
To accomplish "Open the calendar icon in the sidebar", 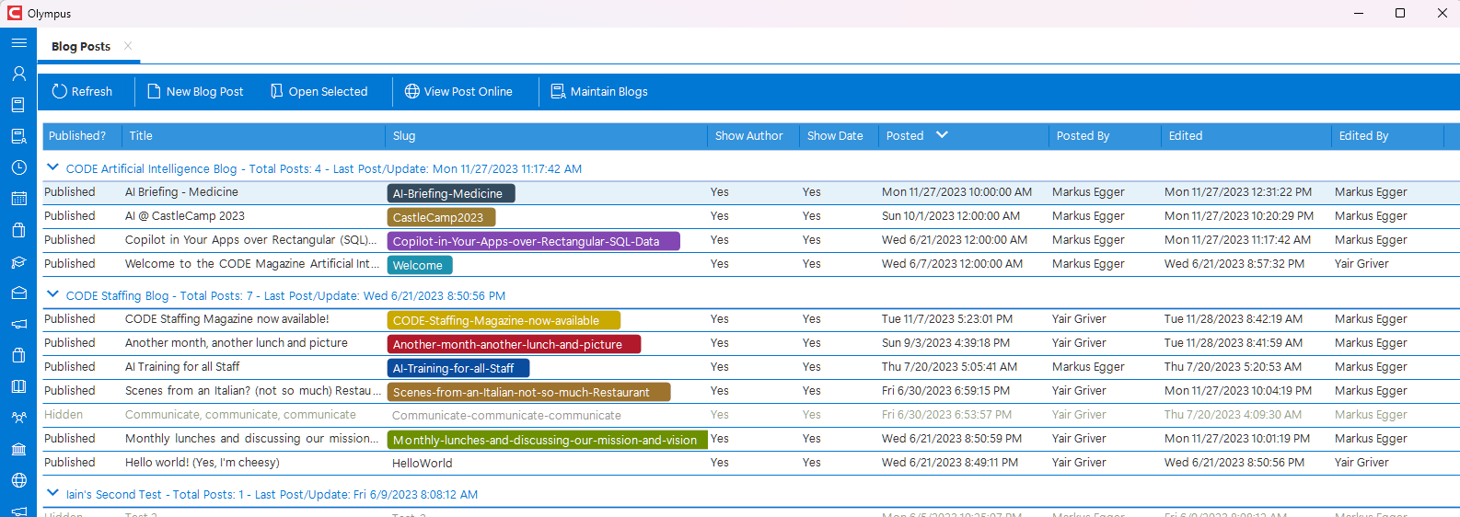I will point(18,199).
